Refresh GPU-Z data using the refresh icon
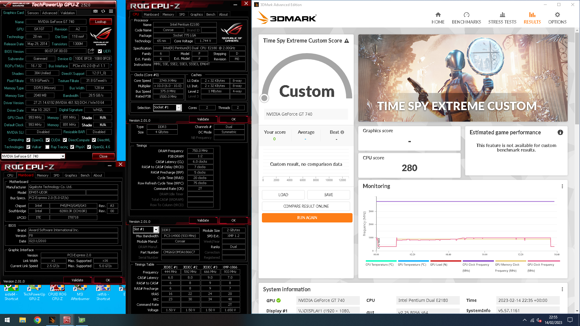Viewport: 580px width, 326px height. coord(103,11)
